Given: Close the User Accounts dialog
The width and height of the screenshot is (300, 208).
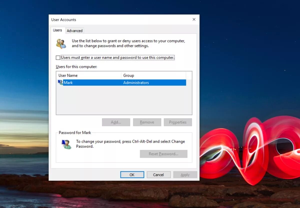Looking at the screenshot, I should [x=194, y=19].
